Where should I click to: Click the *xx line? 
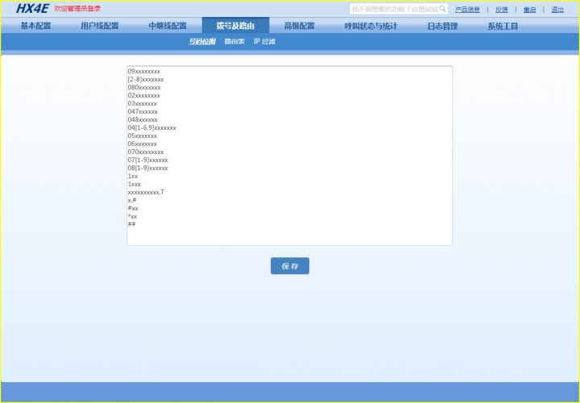(132, 217)
